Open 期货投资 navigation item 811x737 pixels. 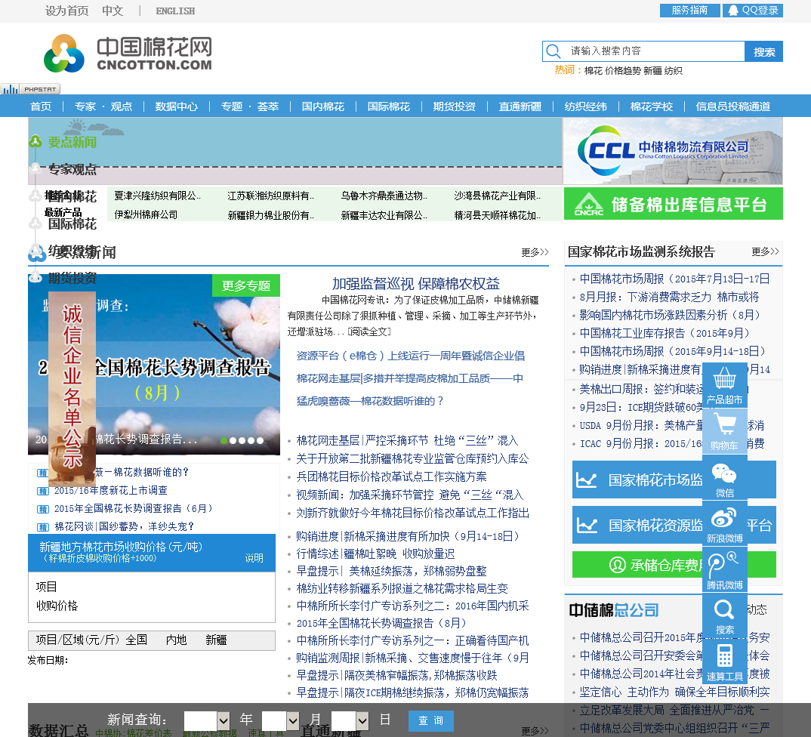(x=454, y=106)
